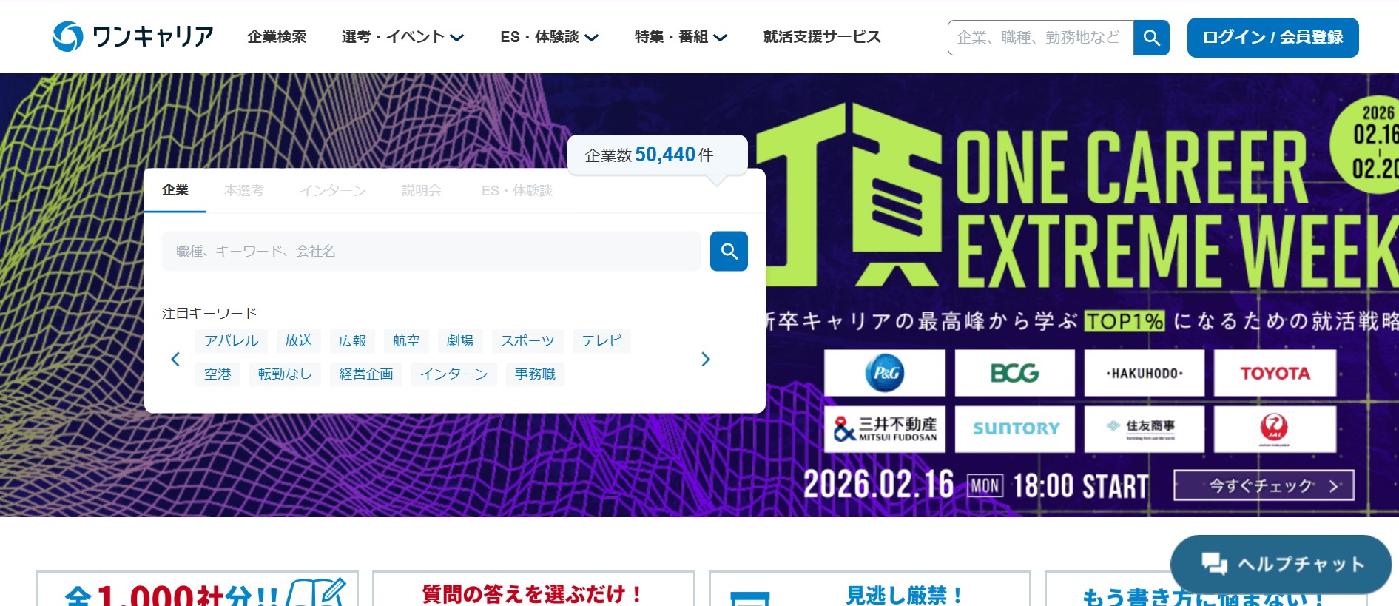Expand 選考・イベント dropdown menu

[402, 37]
